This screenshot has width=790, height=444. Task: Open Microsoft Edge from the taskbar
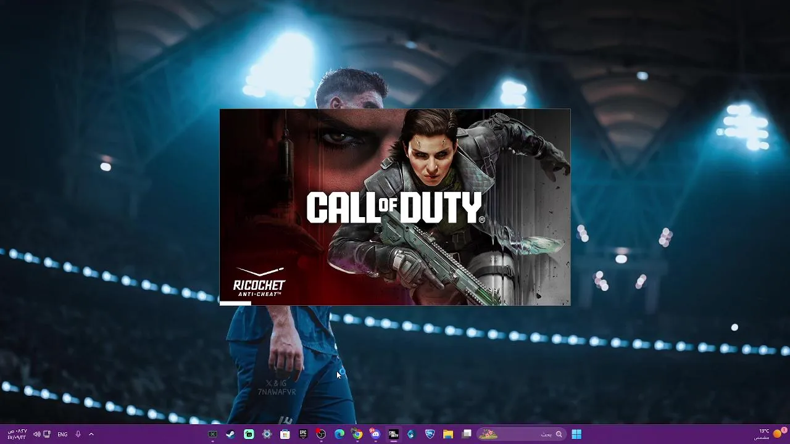(339, 434)
